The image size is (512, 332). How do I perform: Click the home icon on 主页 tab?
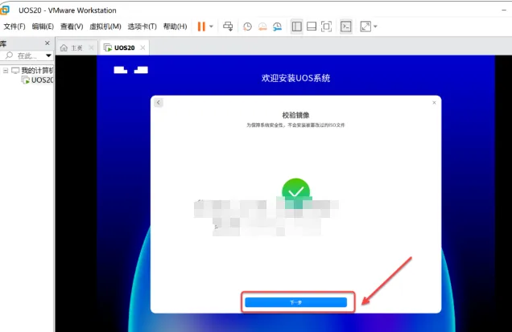click(64, 48)
